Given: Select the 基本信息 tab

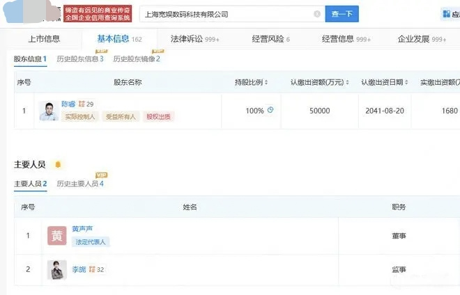Looking at the screenshot, I should tap(119, 39).
